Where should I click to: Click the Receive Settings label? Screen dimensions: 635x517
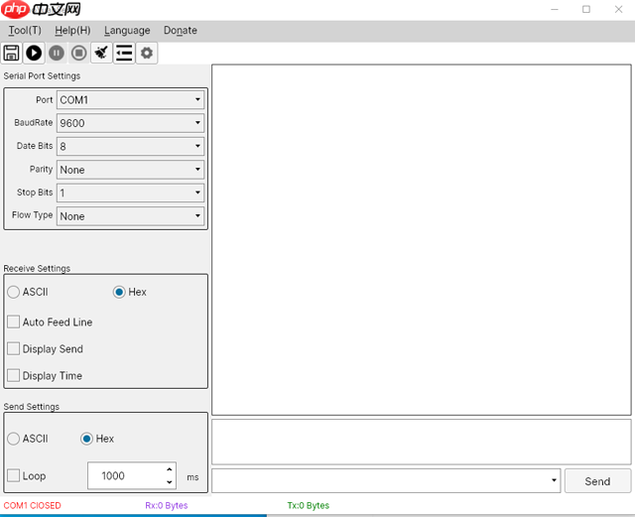tap(37, 269)
